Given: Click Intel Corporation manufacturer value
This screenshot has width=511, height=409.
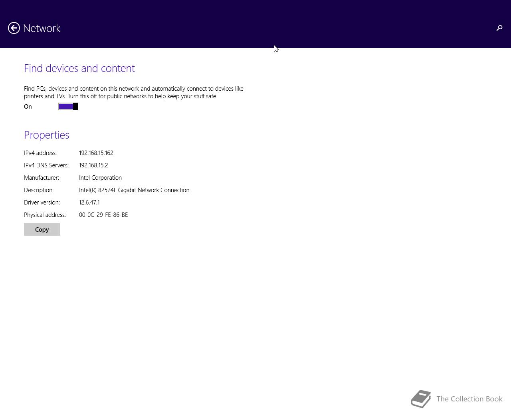Looking at the screenshot, I should coord(100,178).
